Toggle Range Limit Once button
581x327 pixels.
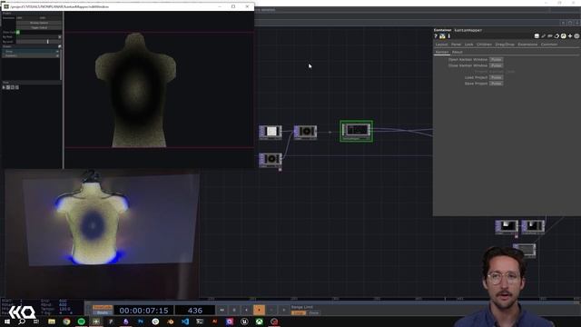click(x=313, y=312)
